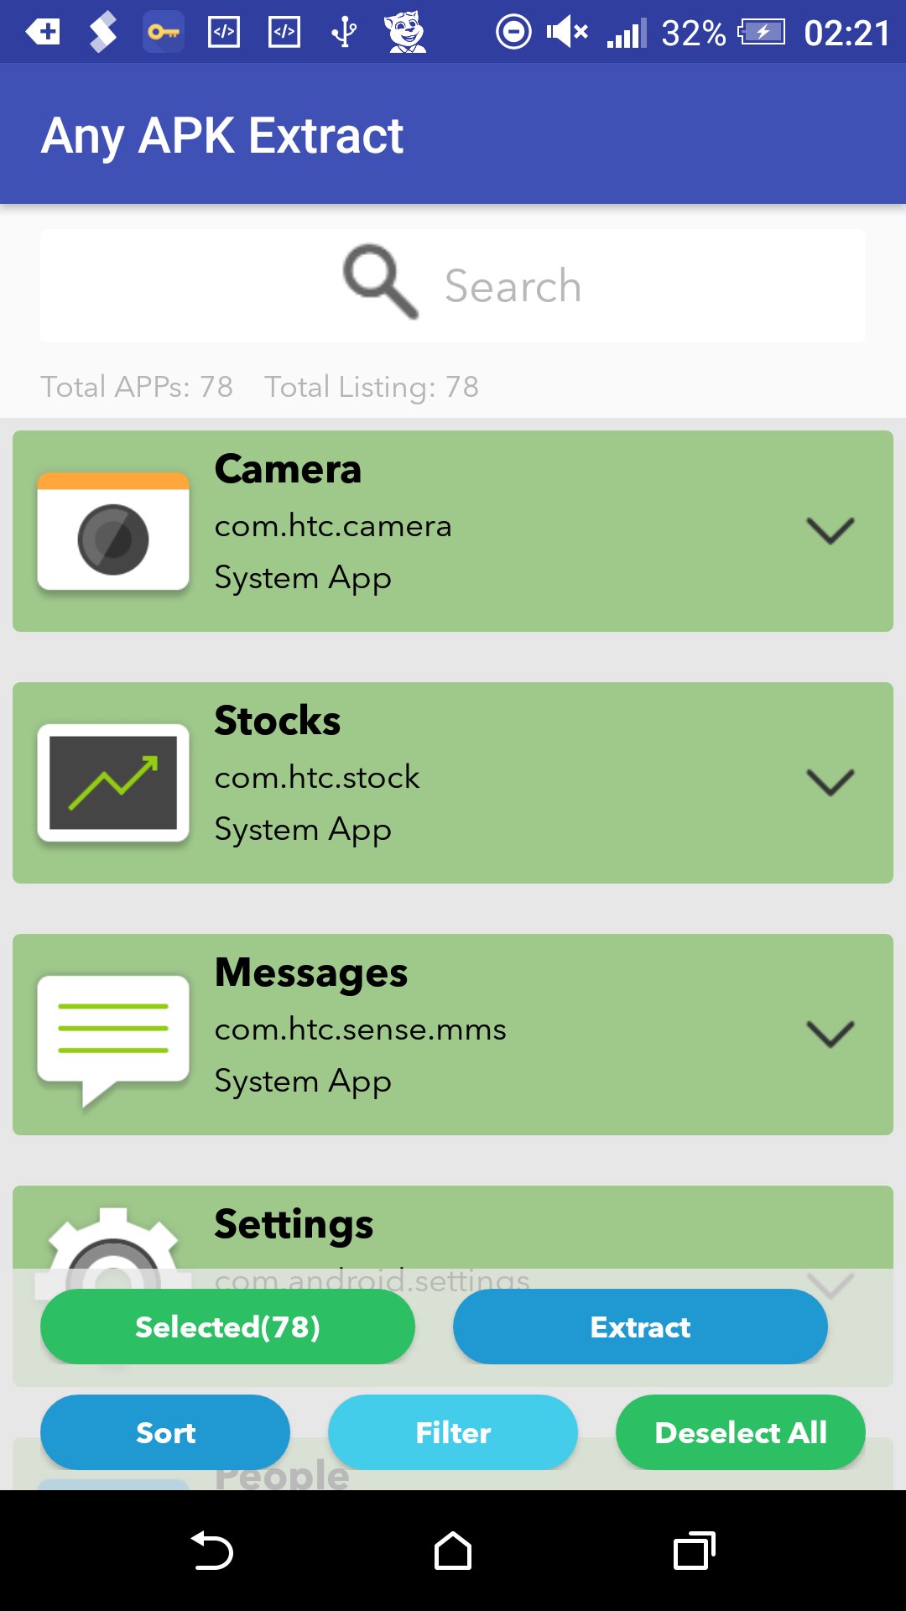Viewport: 906px width, 1611px height.
Task: Select the Camera list entry name
Action: (x=288, y=469)
